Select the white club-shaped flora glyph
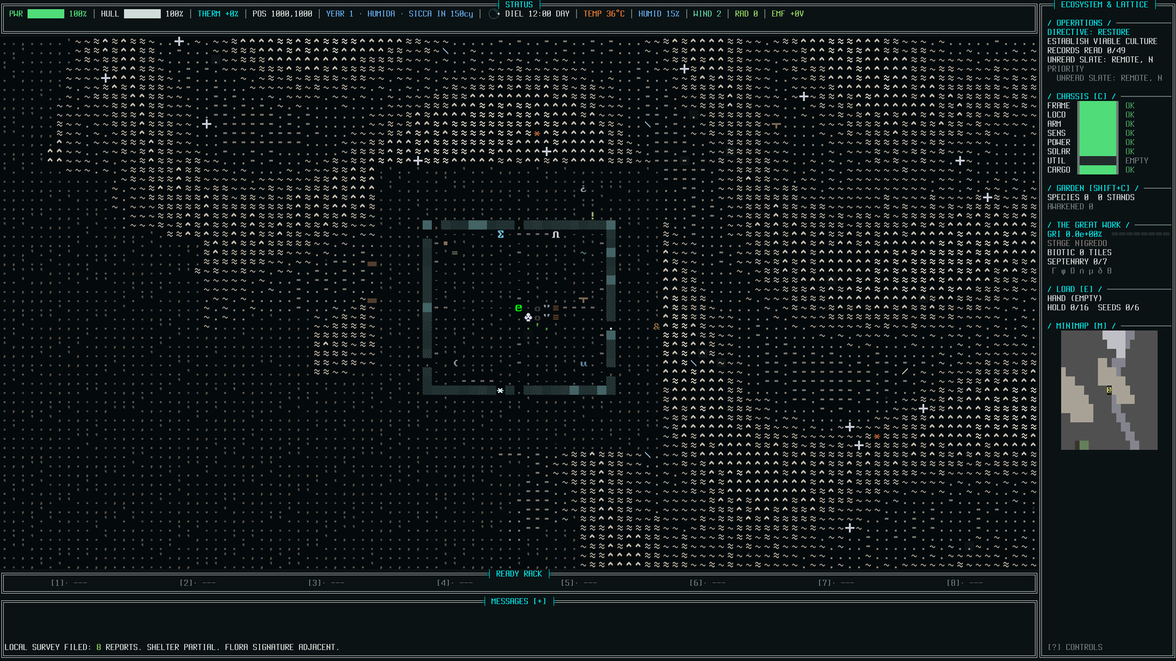Screen dimensions: 1176x661 click(x=528, y=317)
